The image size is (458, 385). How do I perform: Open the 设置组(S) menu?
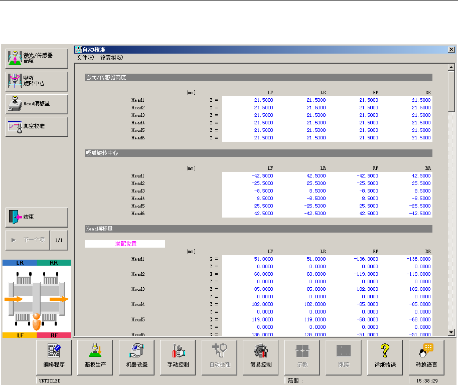point(111,58)
